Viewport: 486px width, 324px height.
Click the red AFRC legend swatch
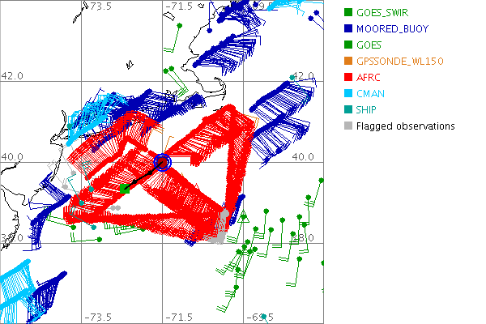tap(347, 77)
